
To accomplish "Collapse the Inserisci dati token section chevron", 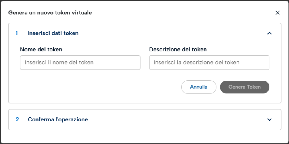I will point(269,33).
